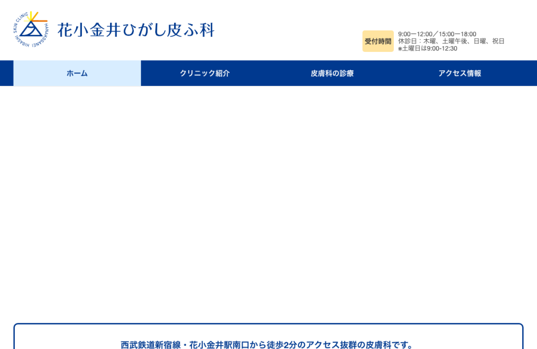Image resolution: width=537 pixels, height=349 pixels.
Task: Open the アクセス情報 menu item
Action: [x=459, y=73]
